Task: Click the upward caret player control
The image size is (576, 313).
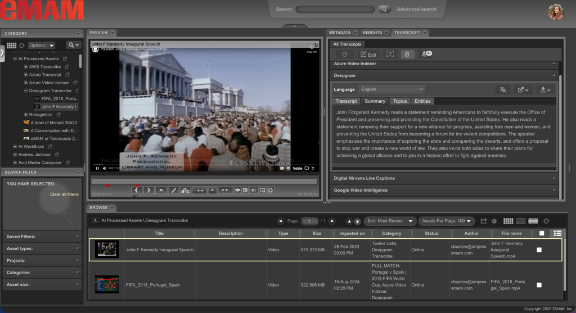Action: pyautogui.click(x=161, y=190)
